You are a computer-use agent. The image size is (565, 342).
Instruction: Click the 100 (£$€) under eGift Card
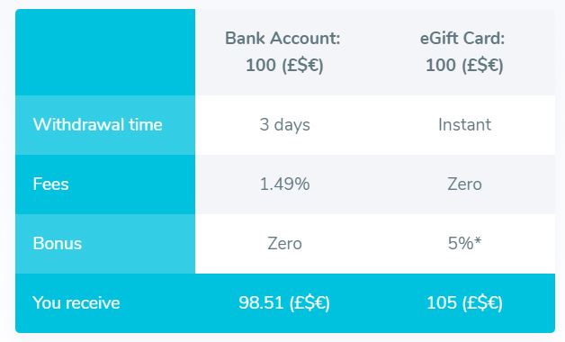464,66
